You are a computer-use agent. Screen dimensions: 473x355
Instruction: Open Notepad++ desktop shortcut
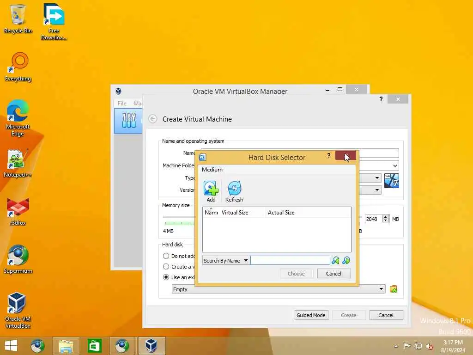[x=18, y=163]
